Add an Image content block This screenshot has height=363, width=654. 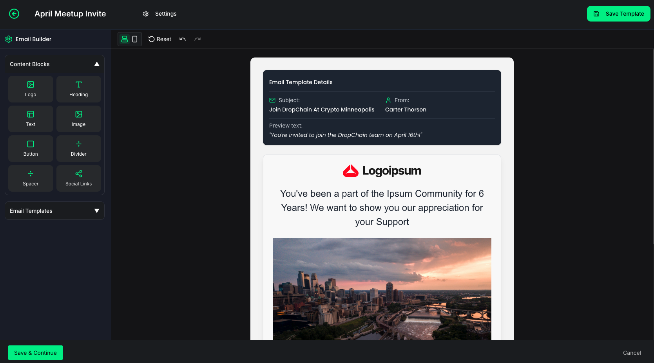79,119
